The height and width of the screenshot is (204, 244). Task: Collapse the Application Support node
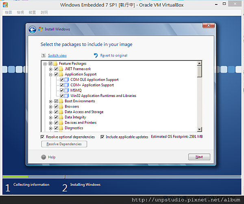50,75
